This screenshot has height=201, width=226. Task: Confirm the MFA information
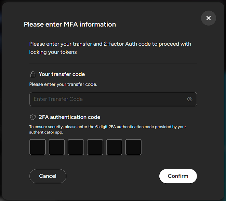point(178,176)
